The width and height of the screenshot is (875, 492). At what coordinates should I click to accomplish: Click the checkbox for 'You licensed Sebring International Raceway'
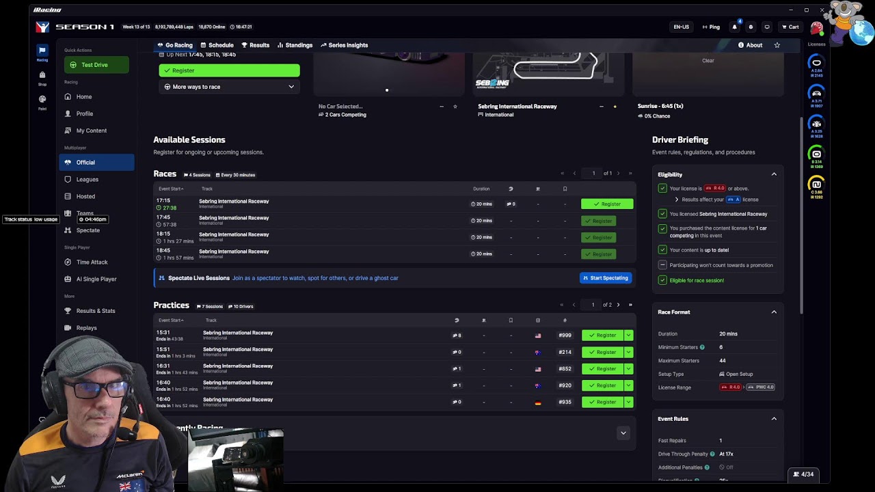coord(662,214)
